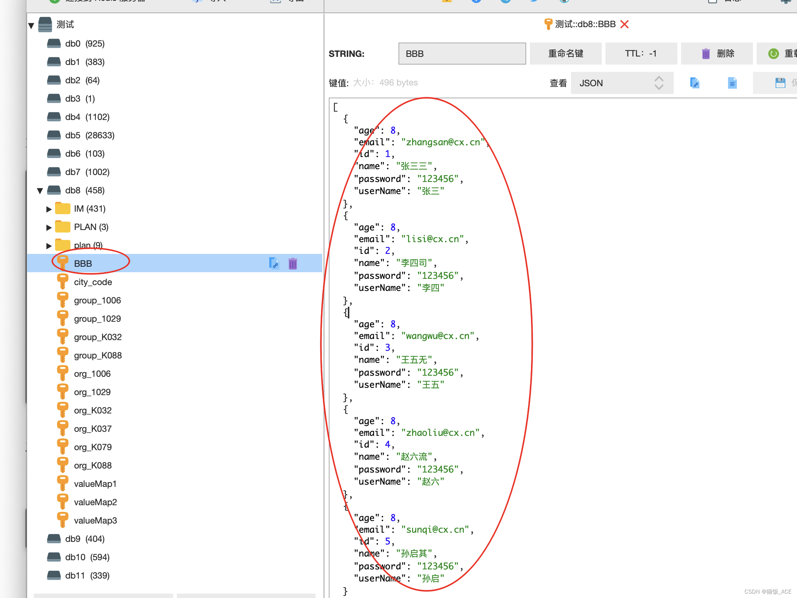This screenshot has height=598, width=797.
Task: Click the db5 database icon
Action: pos(54,135)
